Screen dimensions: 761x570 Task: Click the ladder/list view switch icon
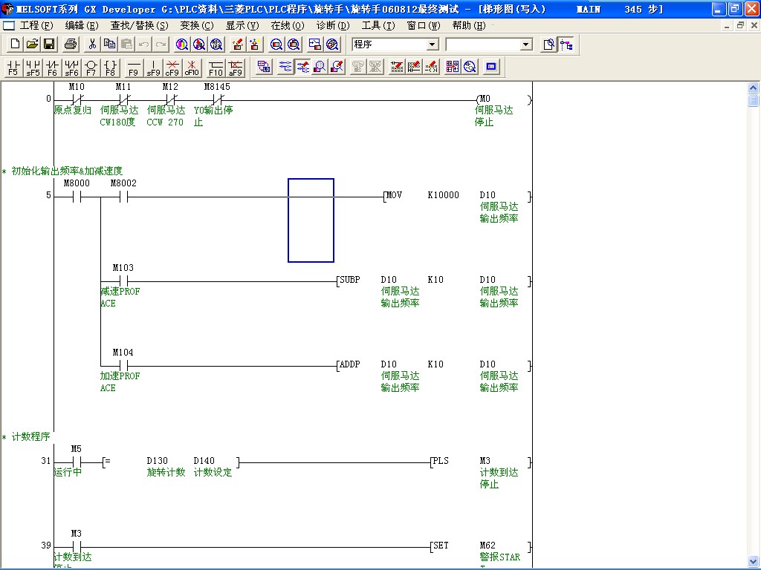tap(264, 67)
